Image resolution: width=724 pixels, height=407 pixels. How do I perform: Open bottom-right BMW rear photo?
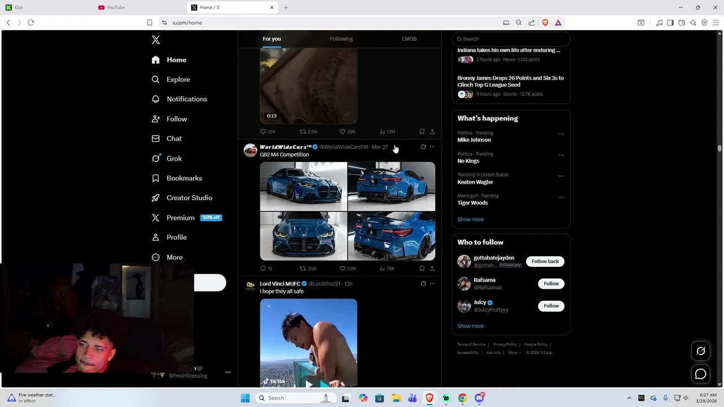click(391, 236)
